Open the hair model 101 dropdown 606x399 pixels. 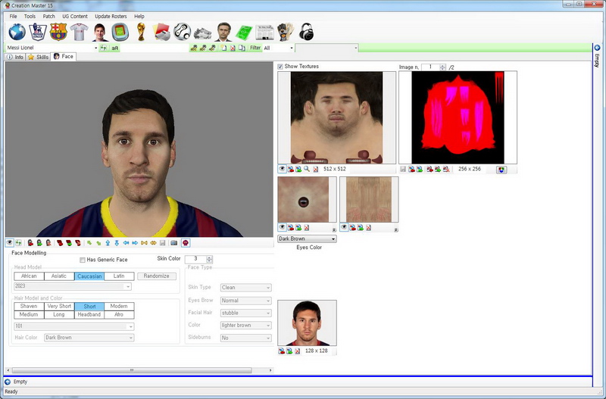tap(73, 326)
